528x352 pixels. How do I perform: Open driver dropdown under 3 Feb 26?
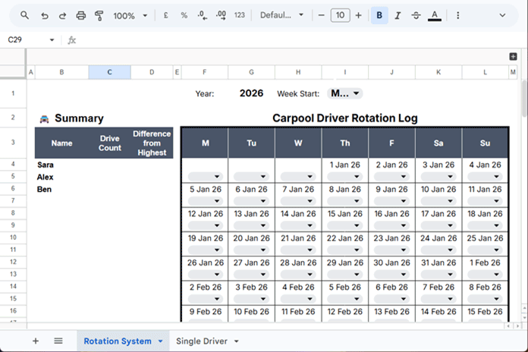(x=251, y=299)
